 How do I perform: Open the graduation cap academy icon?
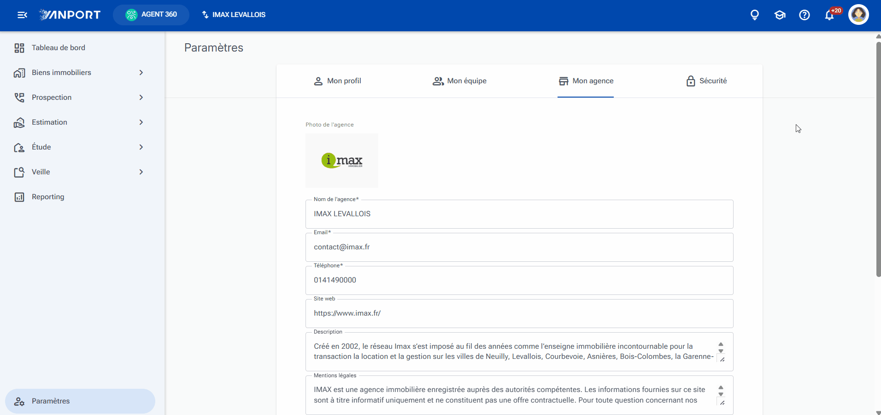780,15
